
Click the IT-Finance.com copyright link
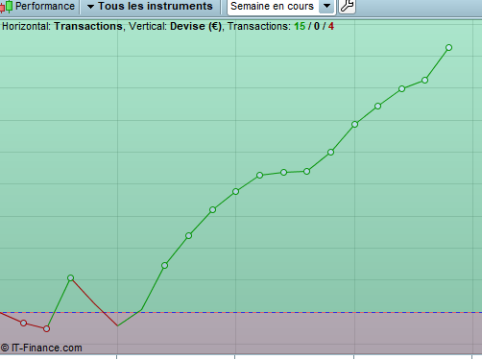tap(41, 348)
